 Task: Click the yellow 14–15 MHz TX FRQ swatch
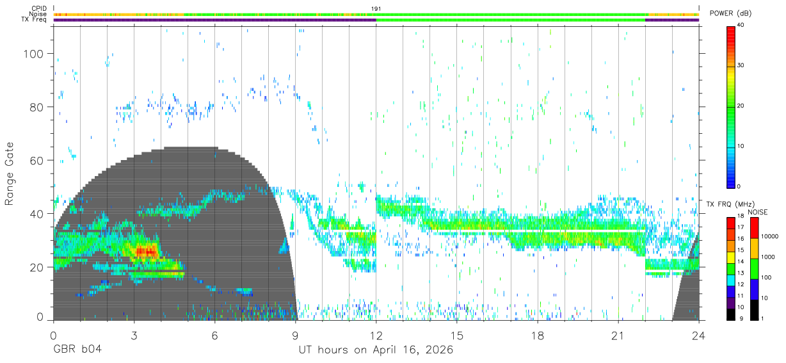pos(731,257)
